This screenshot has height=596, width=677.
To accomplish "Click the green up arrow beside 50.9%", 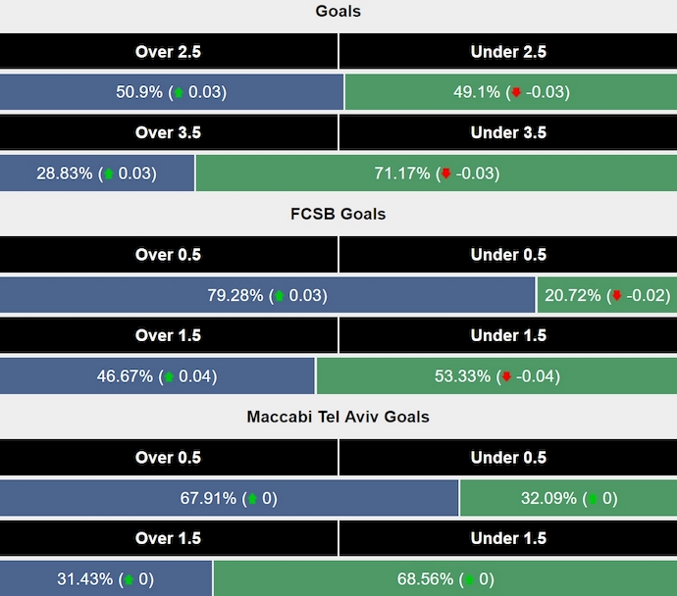I will click(178, 93).
